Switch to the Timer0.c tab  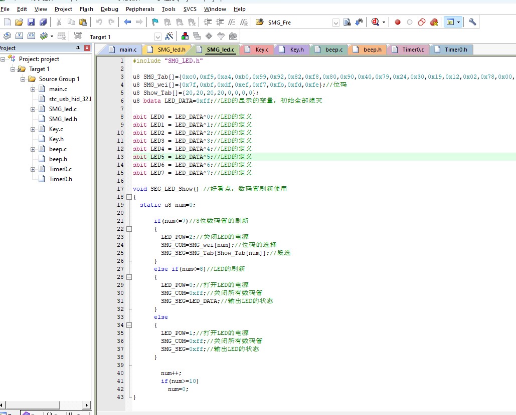pos(409,50)
